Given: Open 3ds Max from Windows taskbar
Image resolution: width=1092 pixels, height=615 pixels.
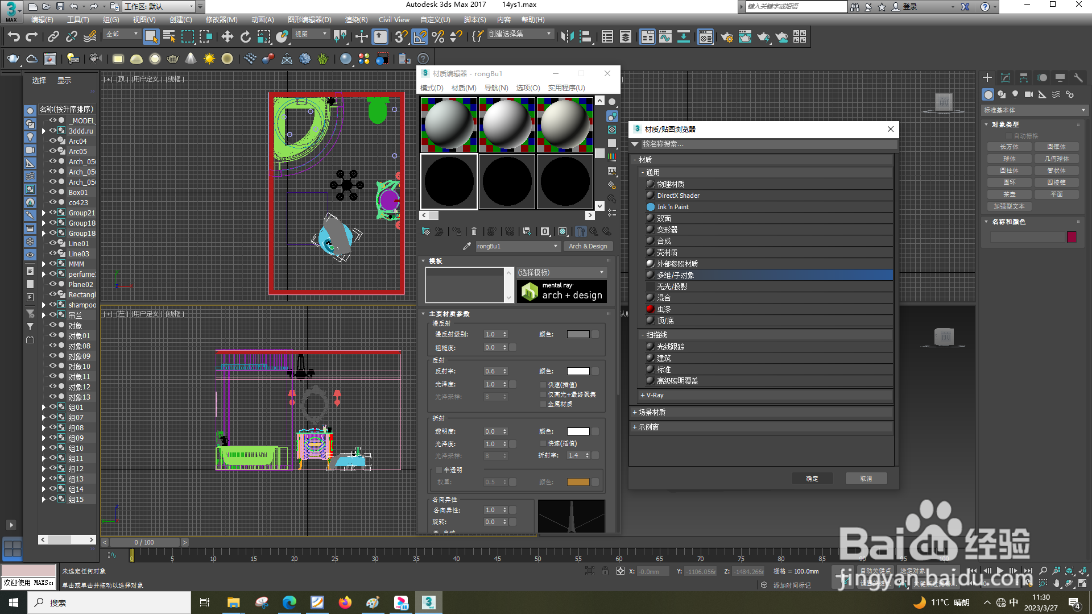Looking at the screenshot, I should tap(428, 602).
